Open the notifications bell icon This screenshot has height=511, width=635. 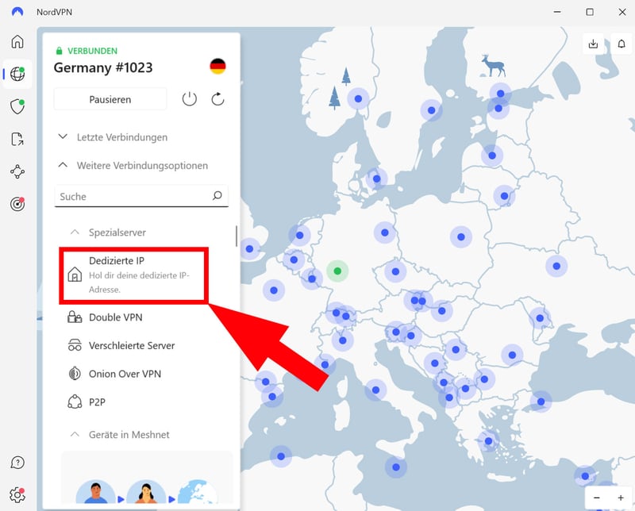point(622,44)
